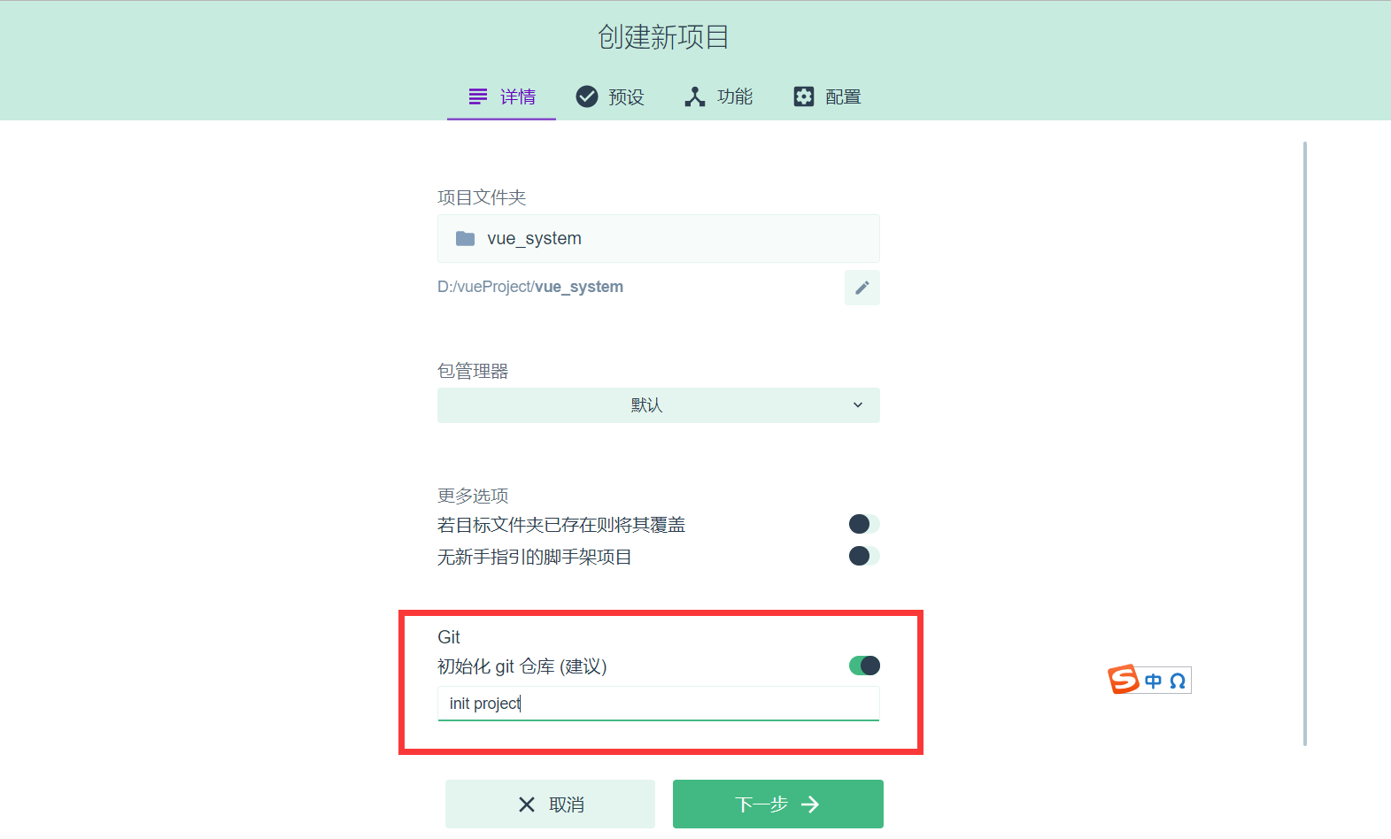Click the 取消 button

(x=550, y=804)
